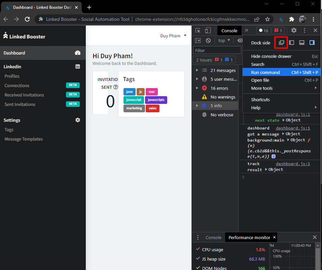Activate the inspect element picker icon
The image size is (322, 270).
198,31
